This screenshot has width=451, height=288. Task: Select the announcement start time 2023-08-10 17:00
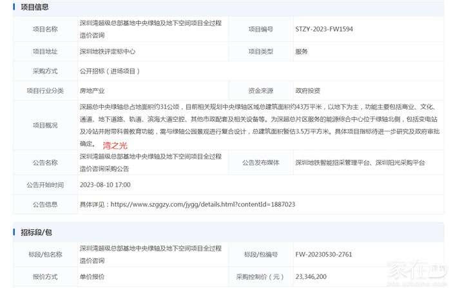[x=105, y=185]
